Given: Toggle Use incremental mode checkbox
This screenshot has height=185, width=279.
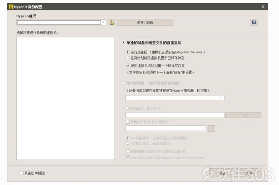Looking at the screenshot, I should tap(128, 157).
